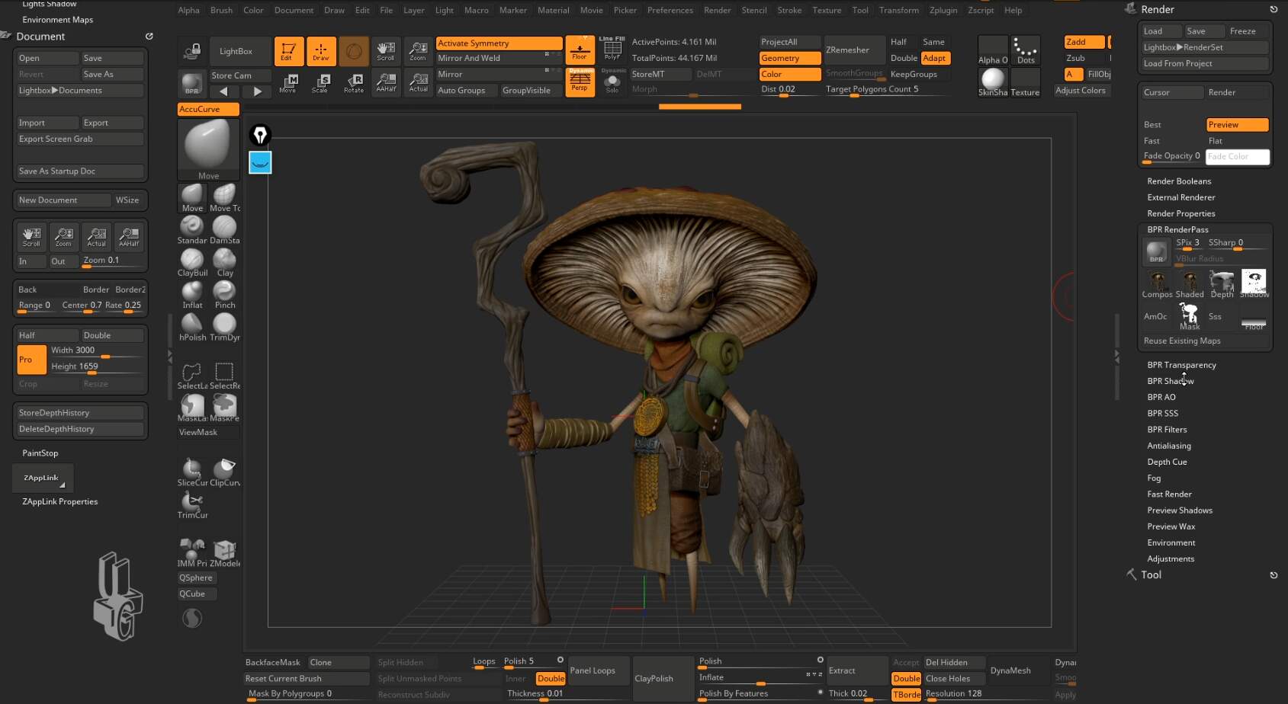Select the Edit mode icon
Screen dimensions: 1288x704
pos(288,51)
